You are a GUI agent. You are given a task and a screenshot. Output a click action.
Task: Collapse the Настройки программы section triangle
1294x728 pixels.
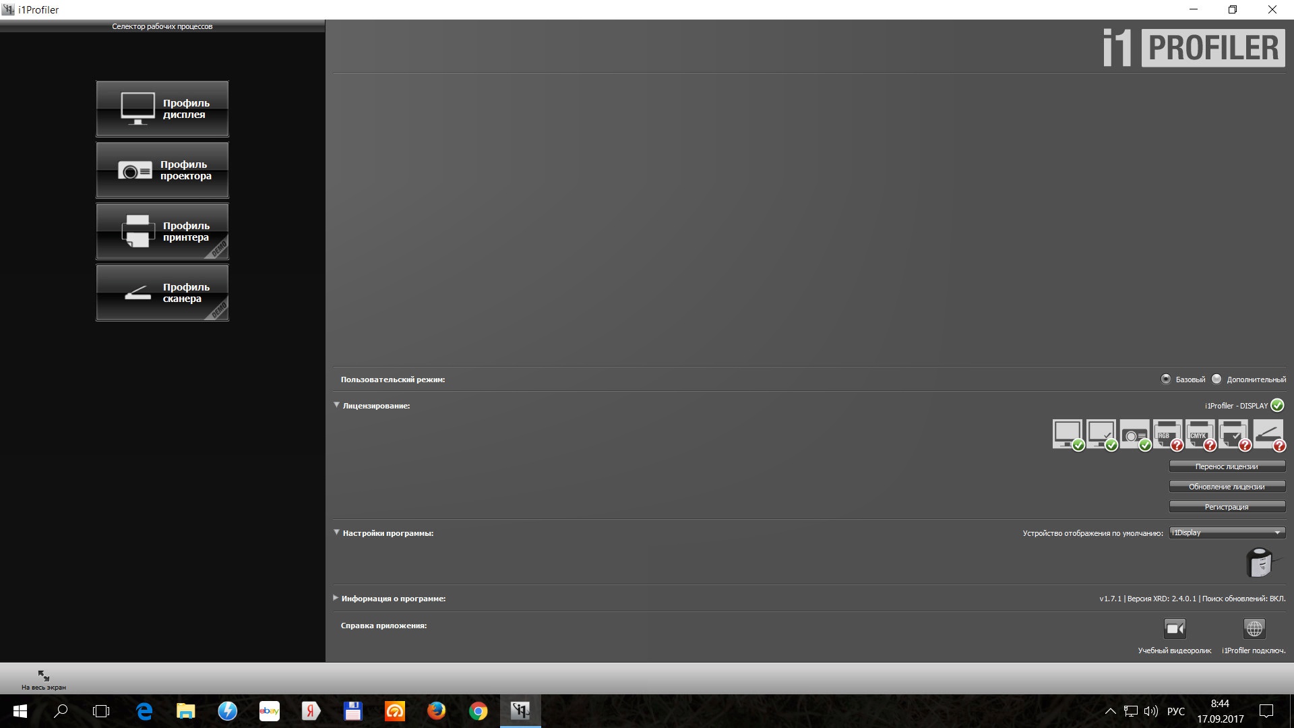pyautogui.click(x=336, y=533)
